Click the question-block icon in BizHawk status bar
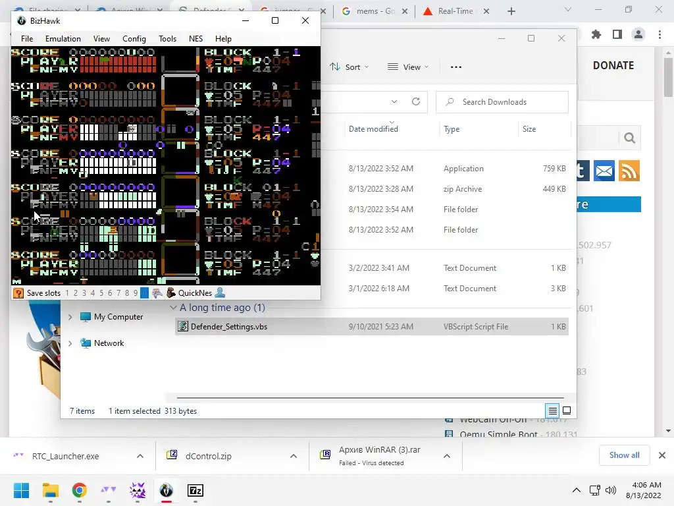The height and width of the screenshot is (506, 674). [18, 293]
